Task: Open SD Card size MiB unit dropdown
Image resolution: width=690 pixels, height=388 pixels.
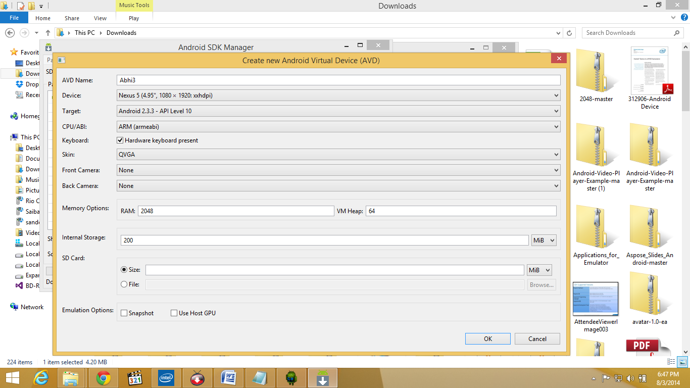Action: coord(539,270)
